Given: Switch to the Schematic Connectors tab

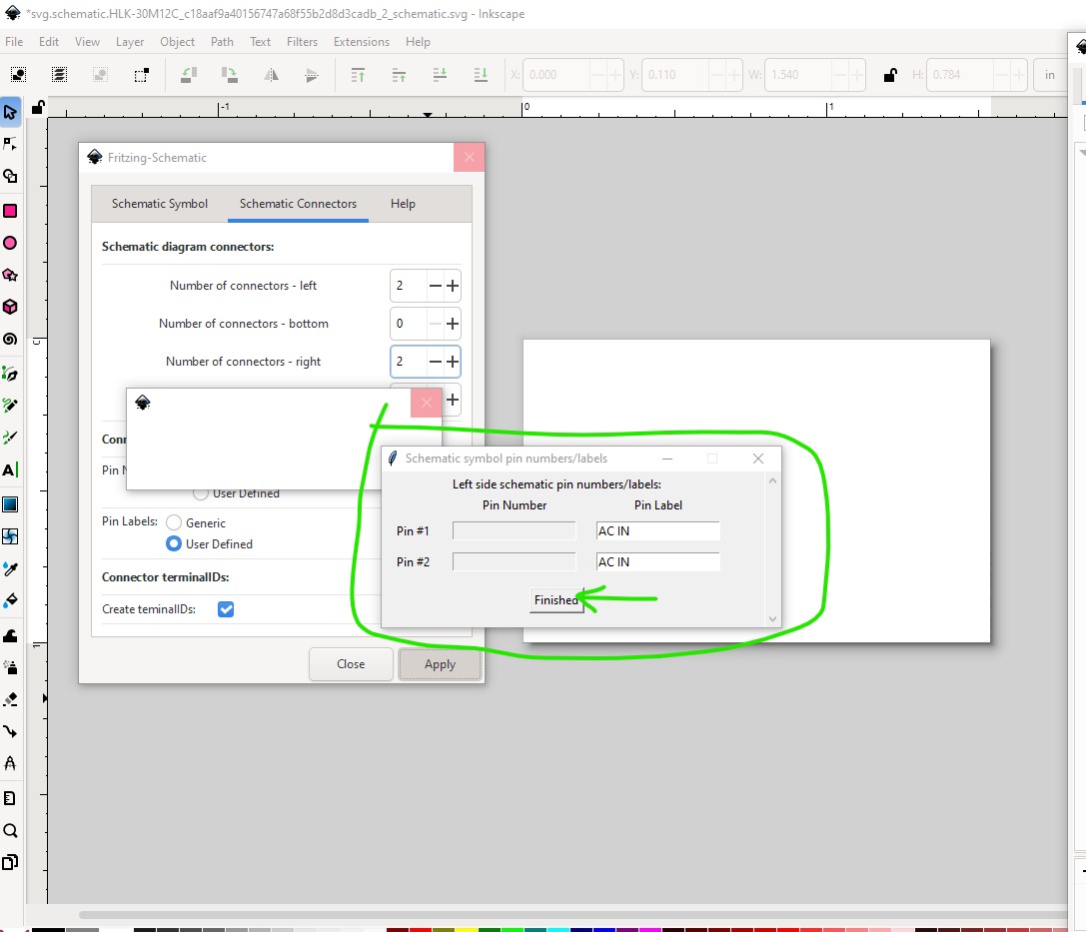Looking at the screenshot, I should pos(298,204).
